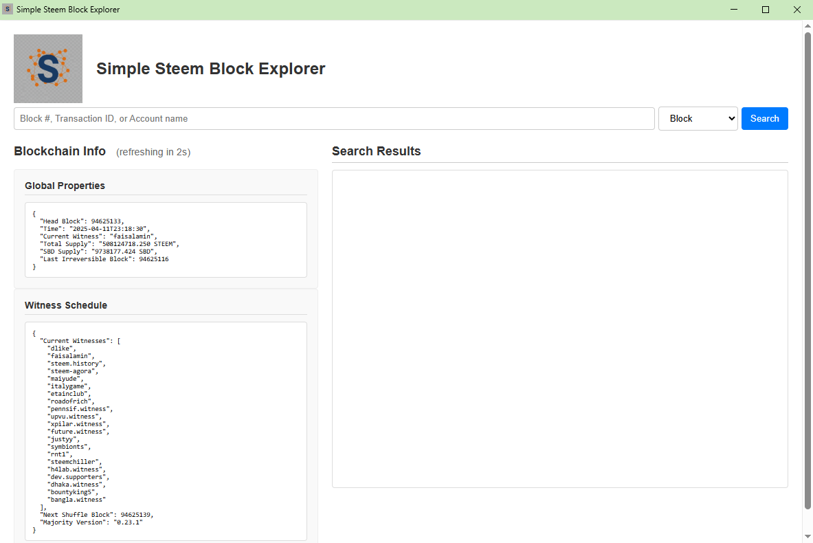Click the "Total Supply" STEEM value line
813x543 pixels.
pyautogui.click(x=109, y=244)
